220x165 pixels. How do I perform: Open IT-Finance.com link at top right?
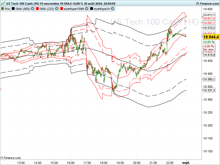pos(208,4)
